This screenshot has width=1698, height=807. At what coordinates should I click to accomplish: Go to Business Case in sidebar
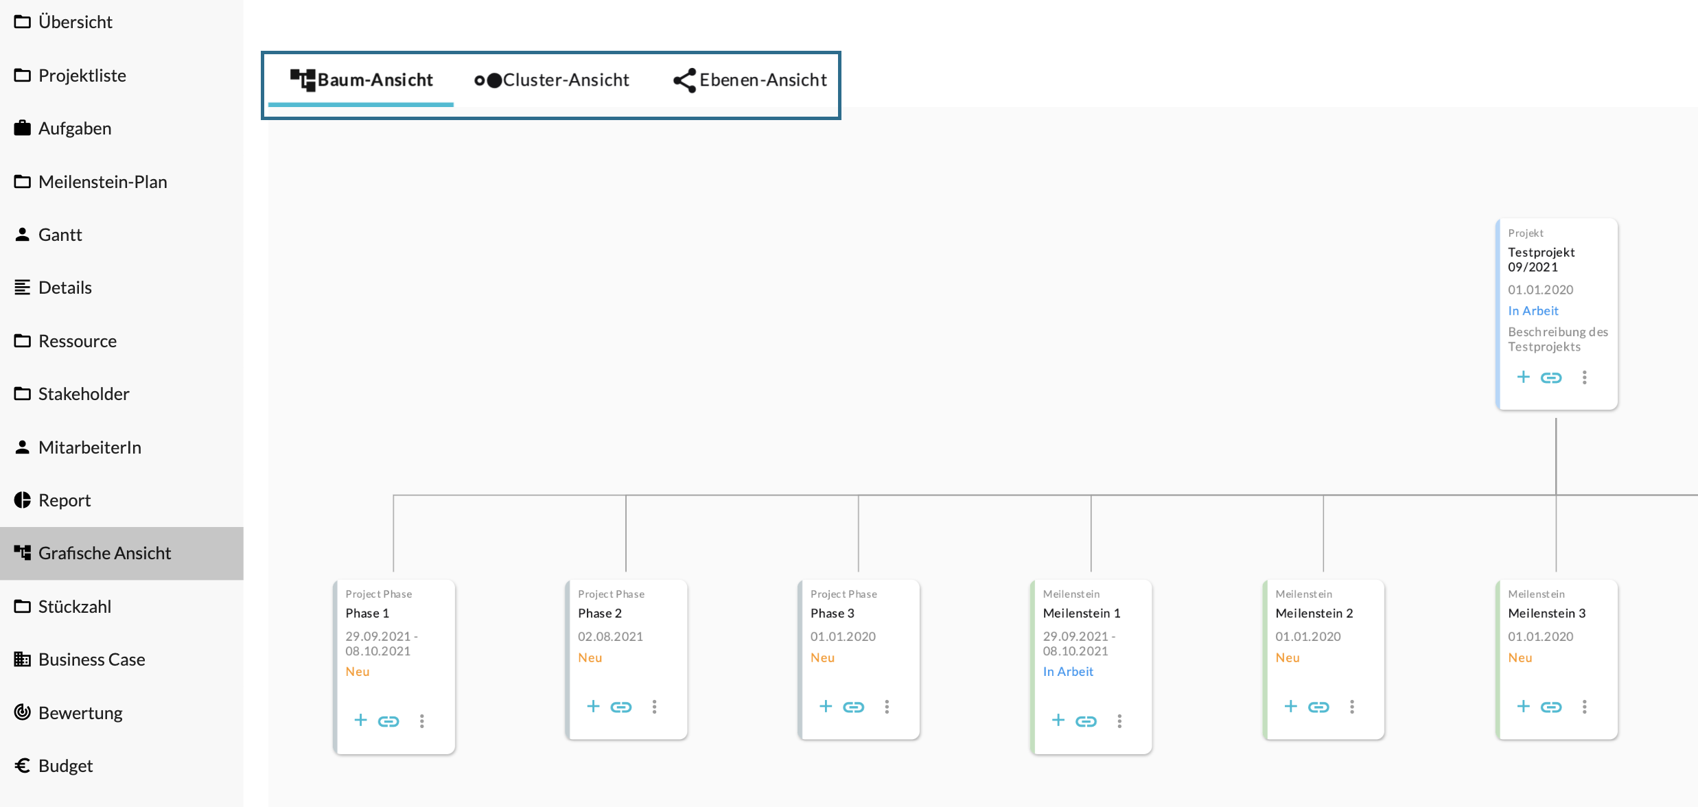pos(91,659)
